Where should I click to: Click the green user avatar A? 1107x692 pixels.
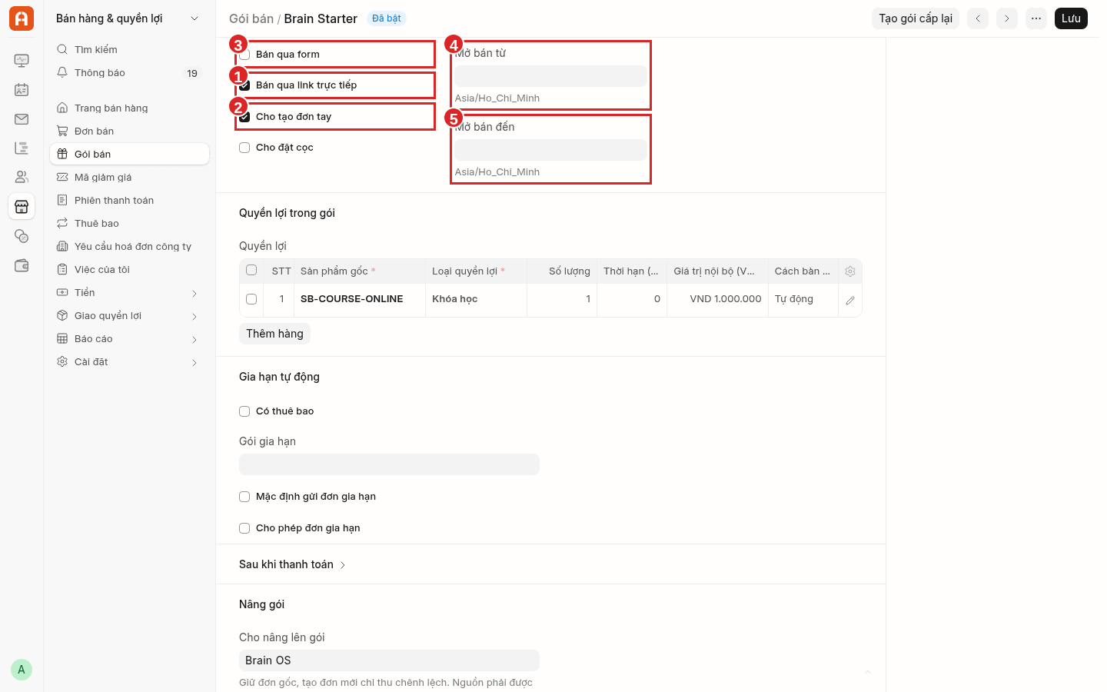click(x=22, y=670)
